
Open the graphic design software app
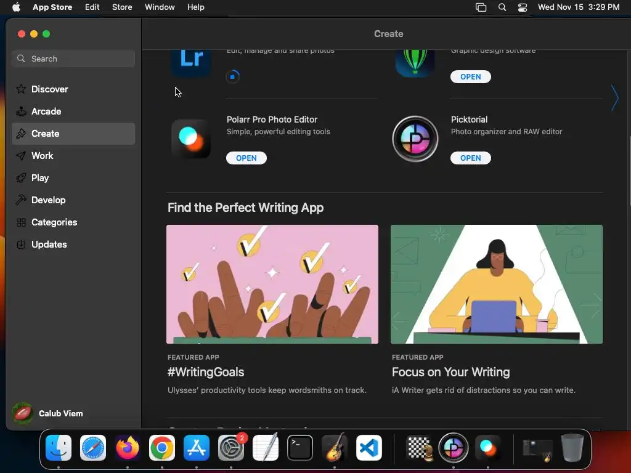click(470, 77)
